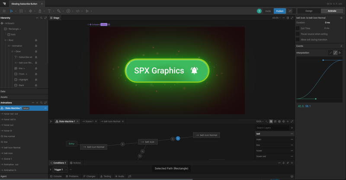The height and width of the screenshot is (180, 346).
Task: Switch to bell-icon Normal timeline tab
Action: point(112,121)
